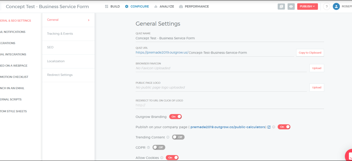
Task: Click the help icon next to GDPR
Action: [x=148, y=148]
